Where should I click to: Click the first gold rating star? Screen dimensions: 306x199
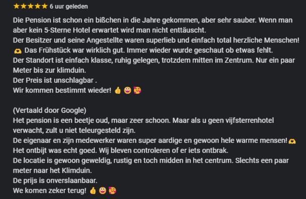click(17, 6)
